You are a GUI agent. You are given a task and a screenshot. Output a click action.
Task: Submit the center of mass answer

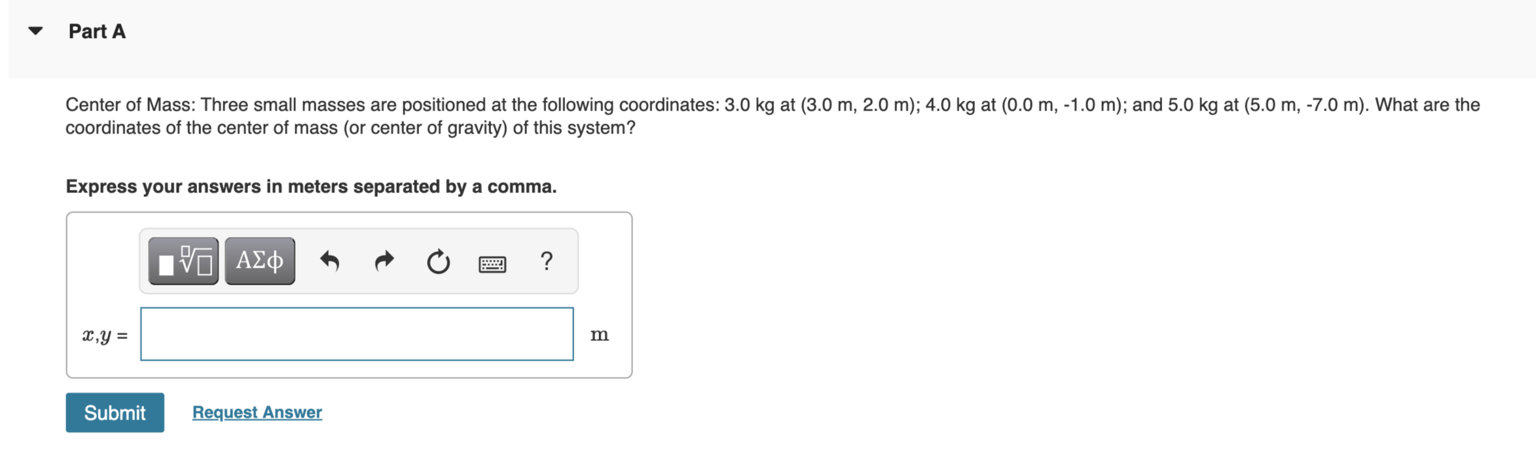point(115,412)
